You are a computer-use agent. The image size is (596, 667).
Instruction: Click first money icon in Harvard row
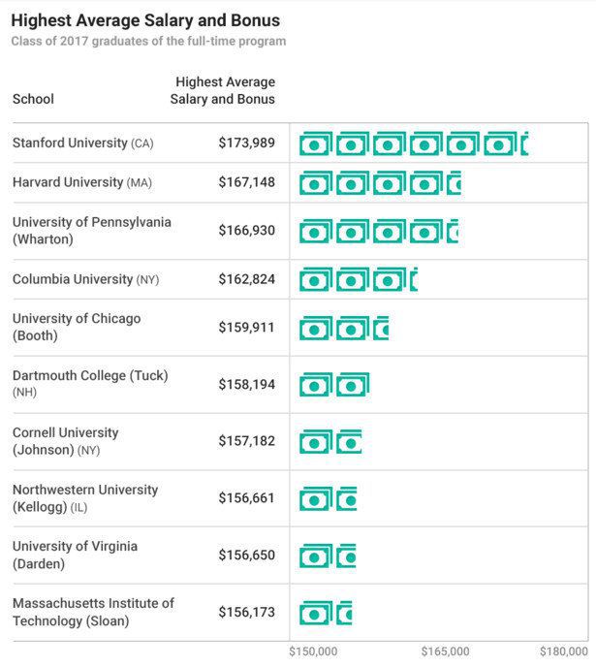click(315, 183)
